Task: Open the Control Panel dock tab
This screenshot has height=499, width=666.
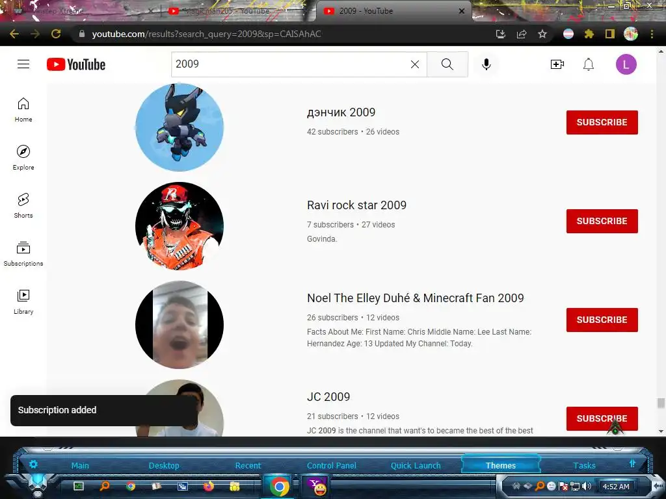Action: [332, 465]
